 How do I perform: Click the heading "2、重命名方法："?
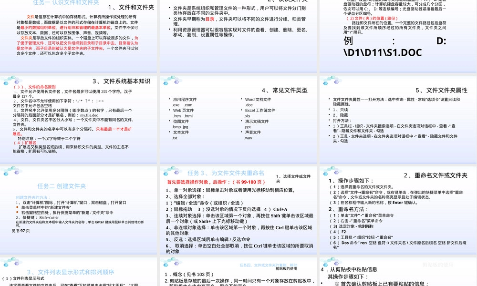[x=348, y=209]
